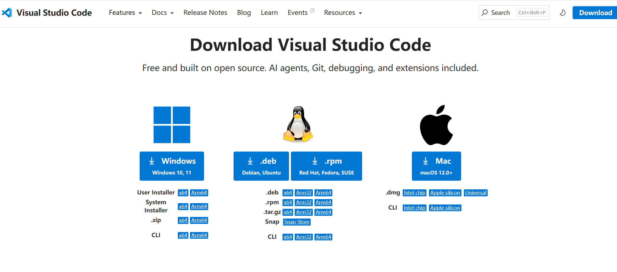Click the Linux Tux penguin image
The image size is (617, 272).
pos(298,124)
